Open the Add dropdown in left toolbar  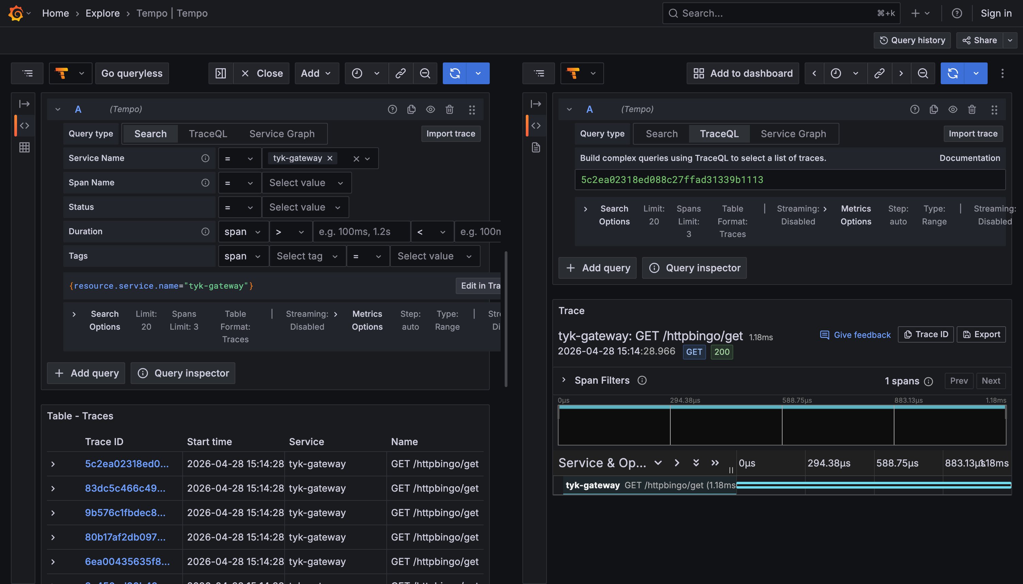point(317,73)
